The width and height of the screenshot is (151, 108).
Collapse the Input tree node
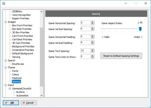point(6,85)
